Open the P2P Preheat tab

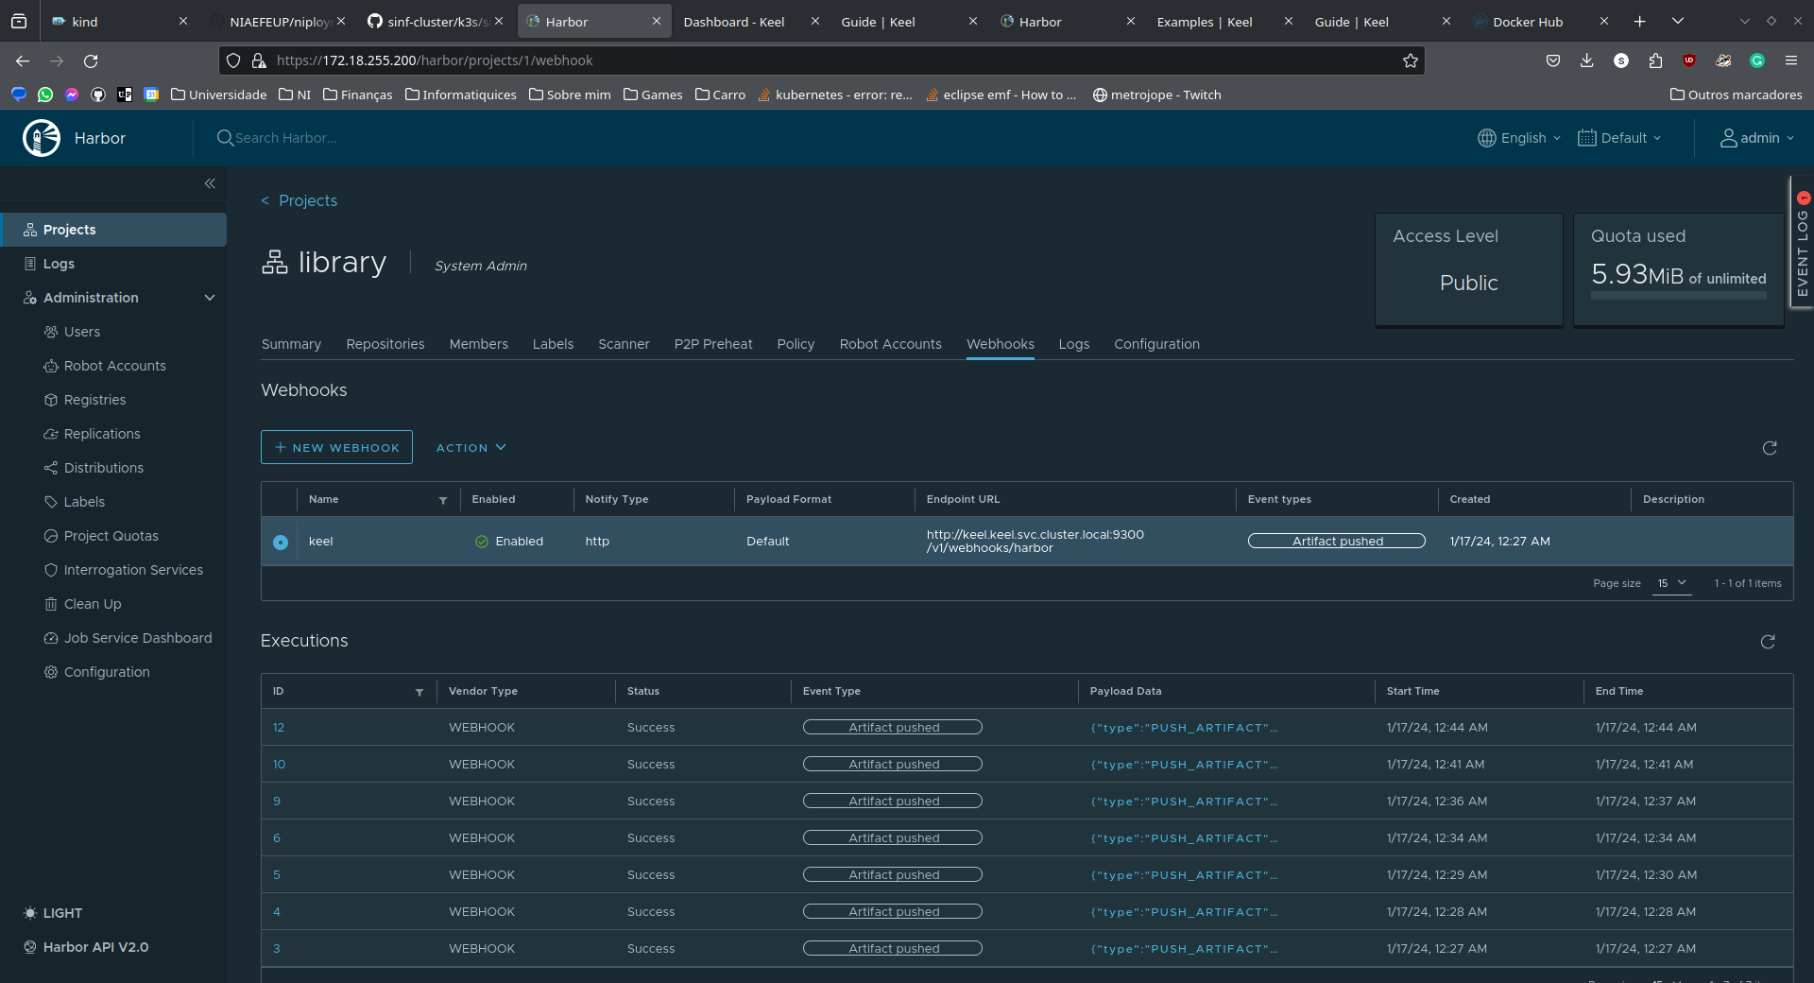[713, 344]
